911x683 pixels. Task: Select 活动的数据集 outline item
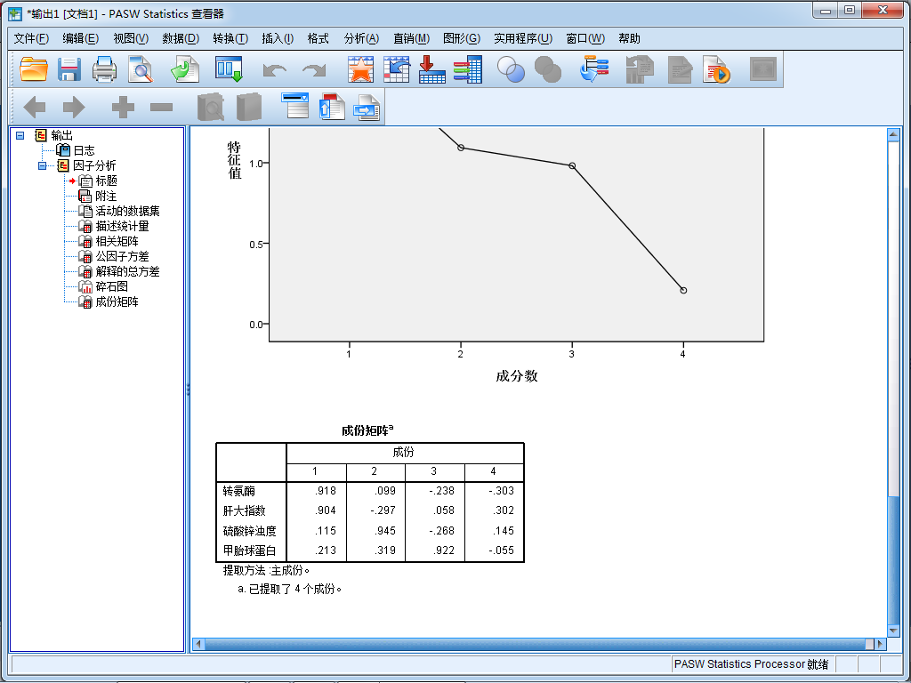(127, 211)
